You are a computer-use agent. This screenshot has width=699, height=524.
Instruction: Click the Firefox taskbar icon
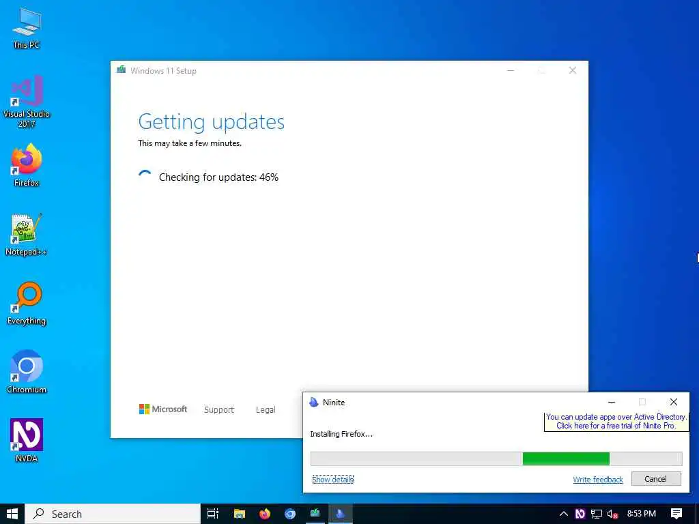click(x=265, y=514)
